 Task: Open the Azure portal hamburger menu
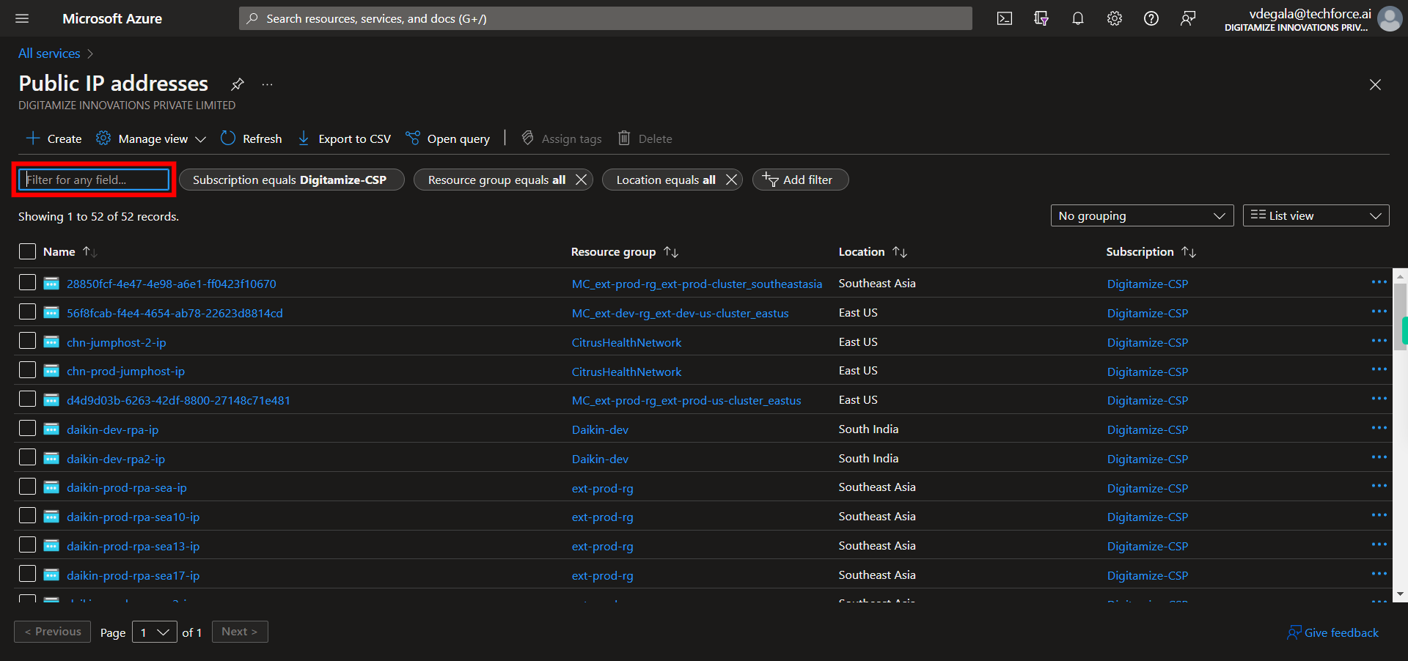22,18
